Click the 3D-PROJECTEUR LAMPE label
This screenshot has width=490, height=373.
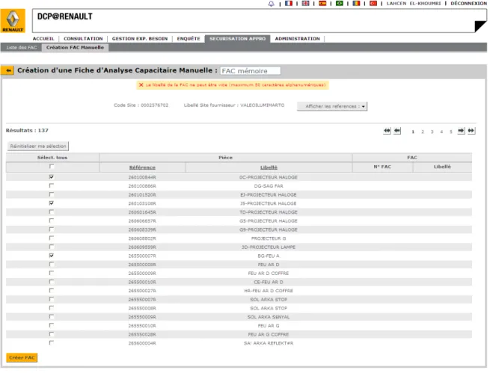(269, 247)
